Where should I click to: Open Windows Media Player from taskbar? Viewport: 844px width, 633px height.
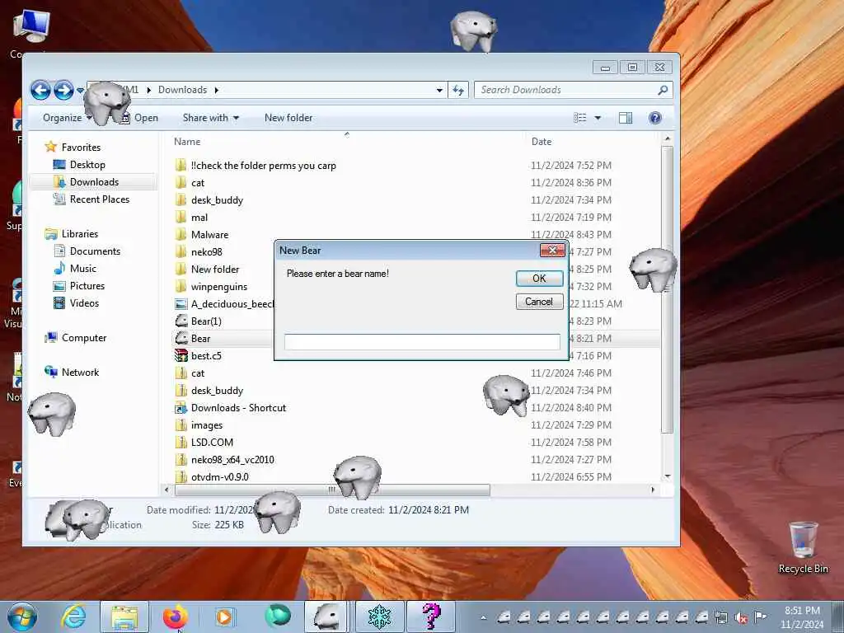coord(224,617)
